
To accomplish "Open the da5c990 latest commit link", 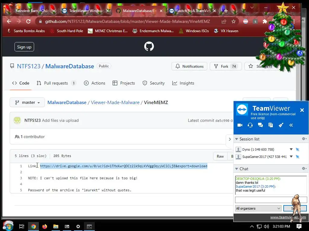I will click(222, 121).
